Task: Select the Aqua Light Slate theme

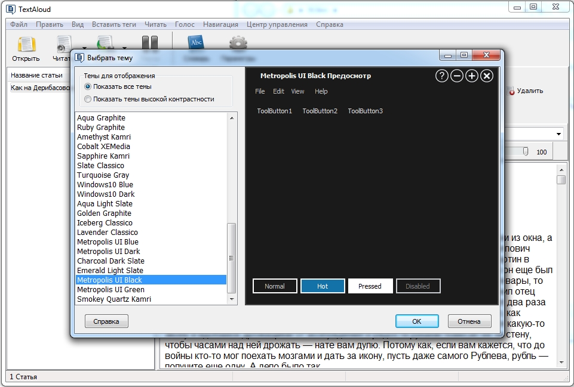Action: pos(151,203)
